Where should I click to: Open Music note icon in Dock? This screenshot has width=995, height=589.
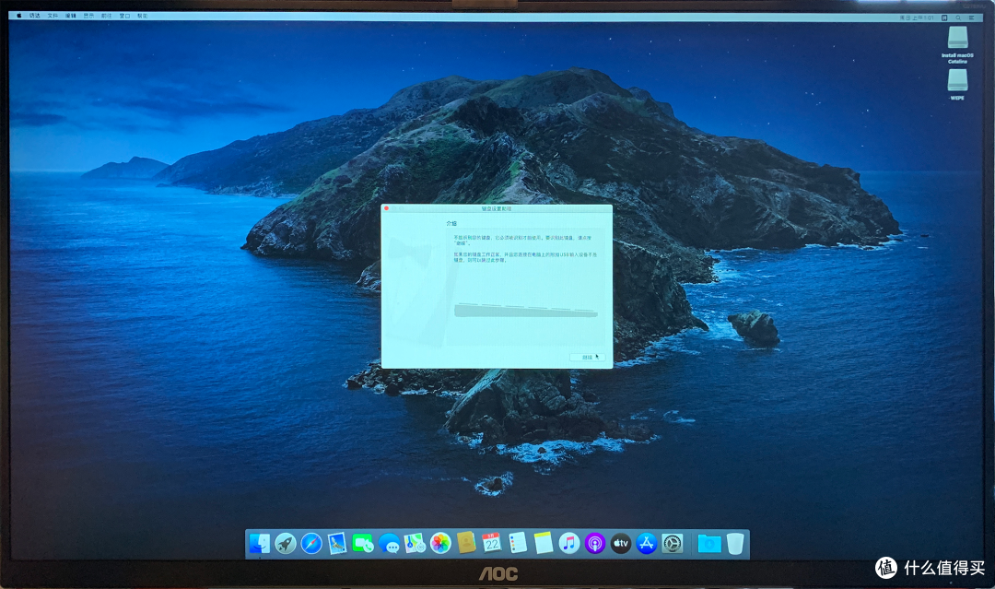click(569, 543)
